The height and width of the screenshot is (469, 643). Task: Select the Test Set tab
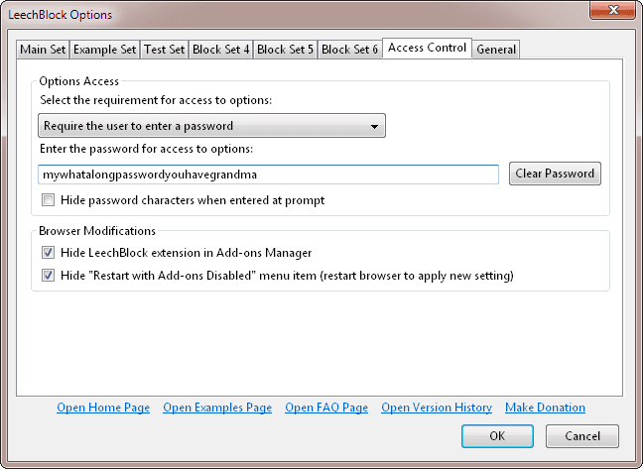[164, 50]
